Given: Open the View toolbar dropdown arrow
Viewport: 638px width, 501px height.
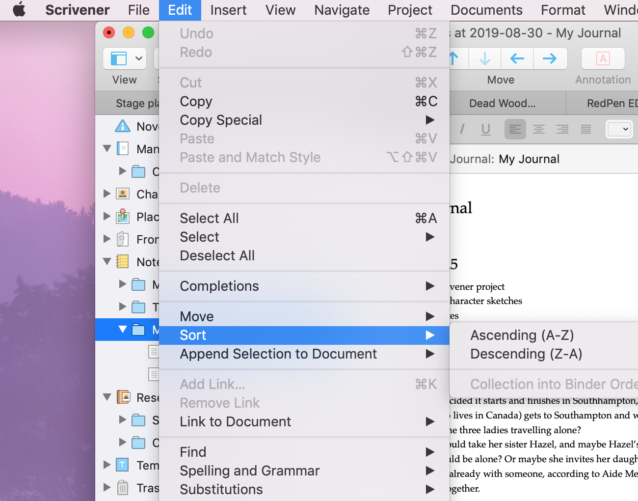Looking at the screenshot, I should pyautogui.click(x=139, y=58).
